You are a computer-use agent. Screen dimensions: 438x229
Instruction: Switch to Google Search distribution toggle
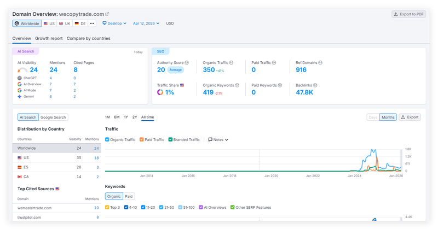click(x=53, y=118)
